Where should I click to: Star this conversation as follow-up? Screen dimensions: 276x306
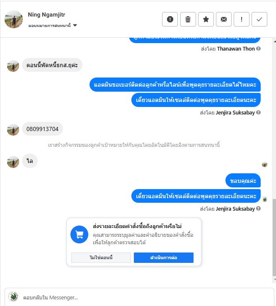tap(206, 19)
